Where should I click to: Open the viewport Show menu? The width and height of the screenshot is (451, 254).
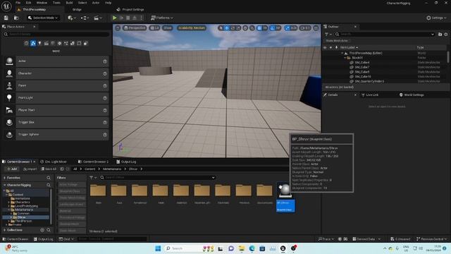coord(168,28)
